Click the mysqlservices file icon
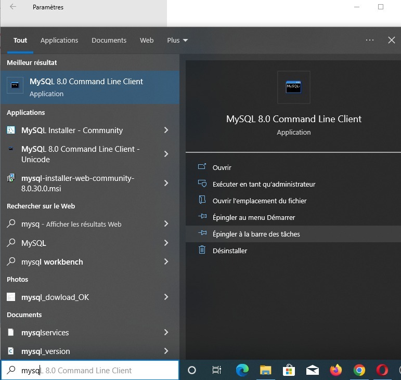This screenshot has width=401, height=380. click(x=11, y=332)
